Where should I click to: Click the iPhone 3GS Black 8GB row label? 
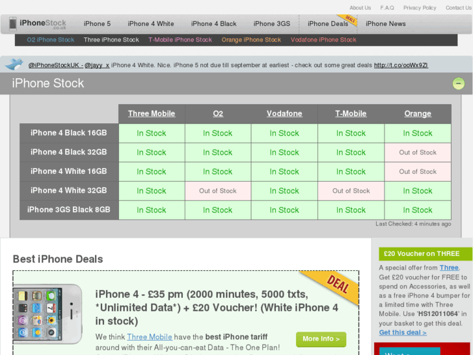click(x=69, y=210)
